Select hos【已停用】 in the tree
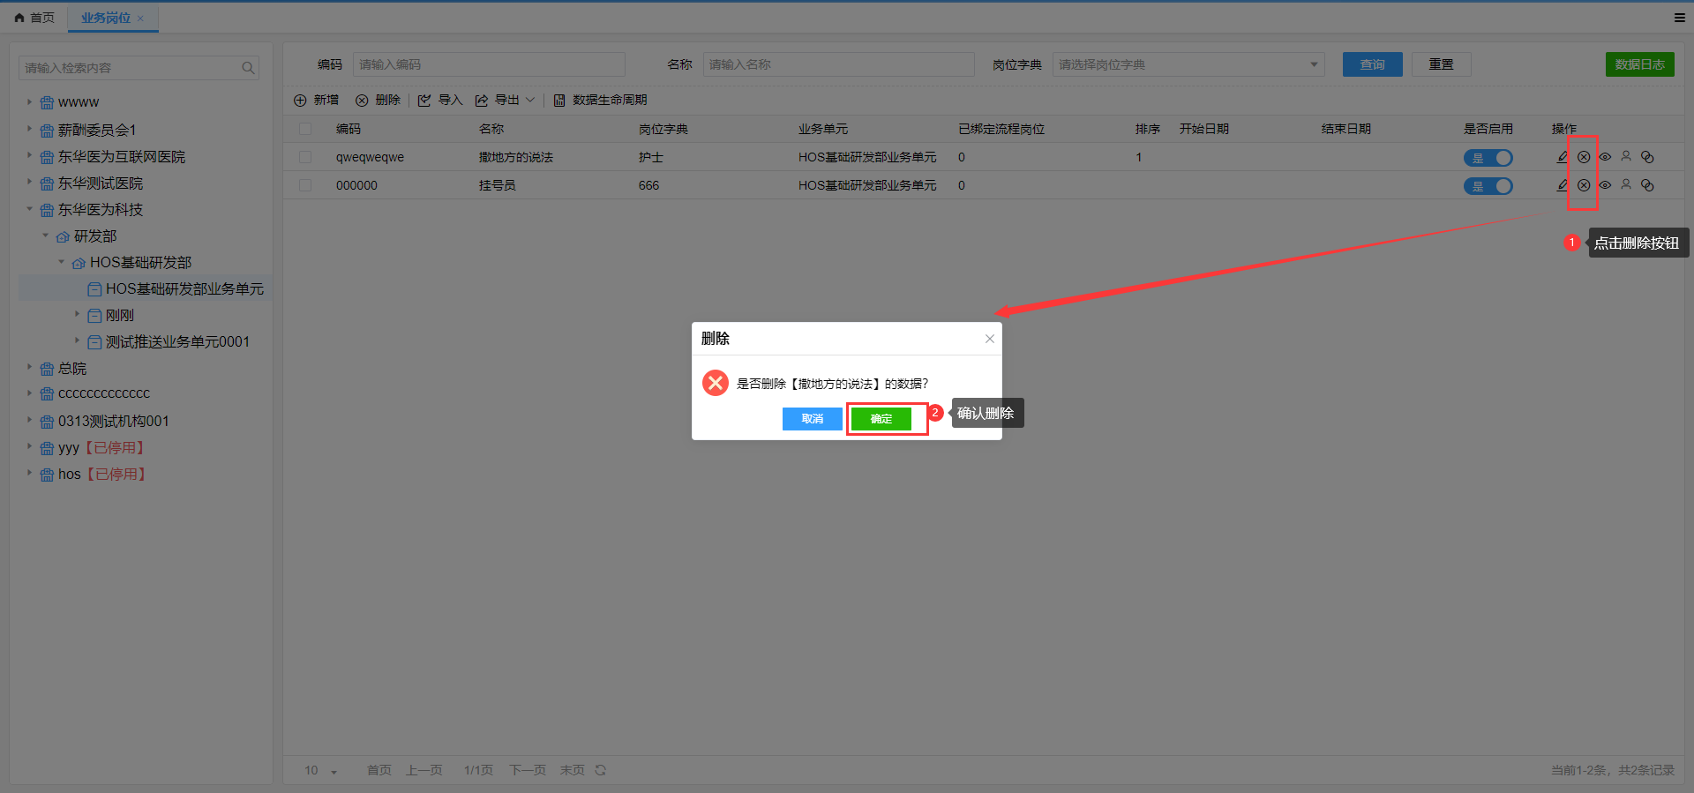This screenshot has height=793, width=1694. [102, 475]
